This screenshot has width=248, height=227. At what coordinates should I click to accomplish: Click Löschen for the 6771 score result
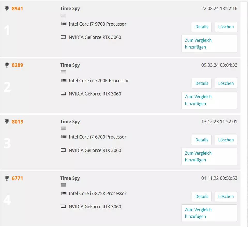coord(226,197)
